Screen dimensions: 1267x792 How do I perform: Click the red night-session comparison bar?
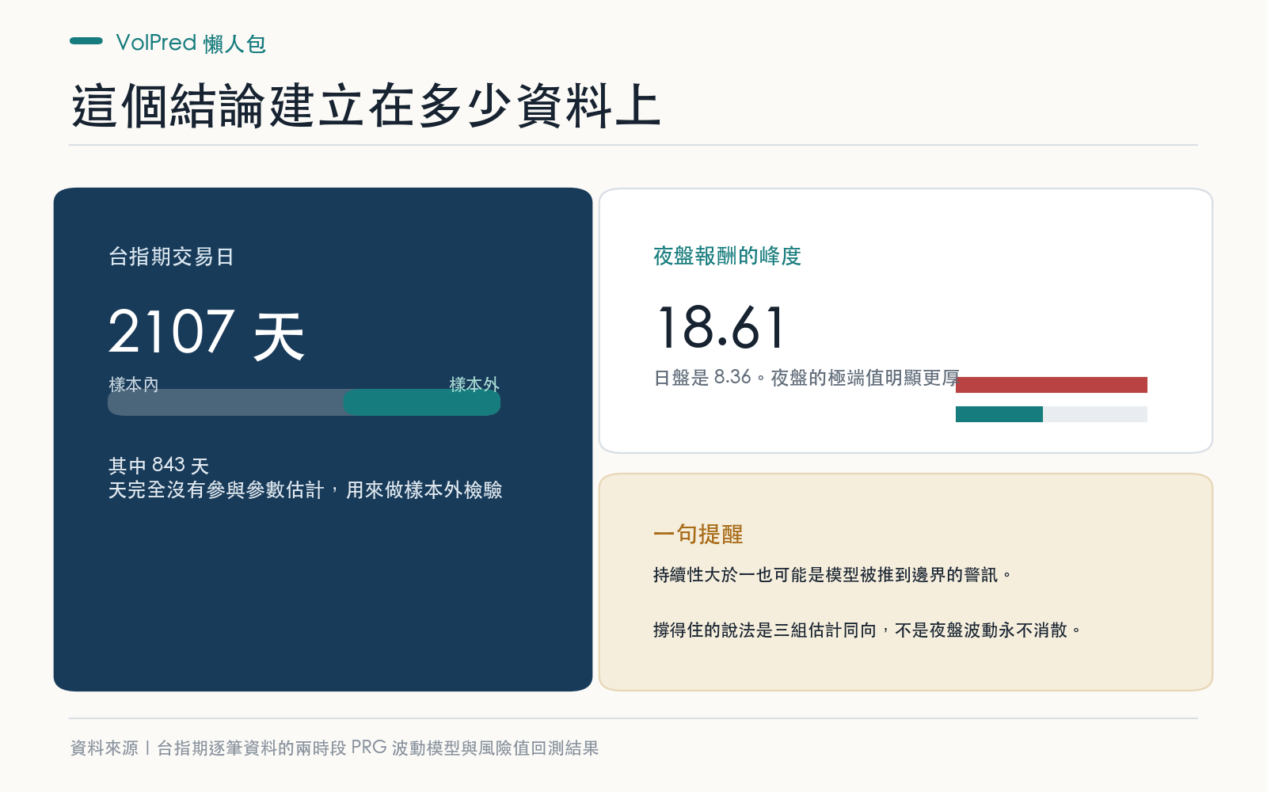click(x=1052, y=385)
